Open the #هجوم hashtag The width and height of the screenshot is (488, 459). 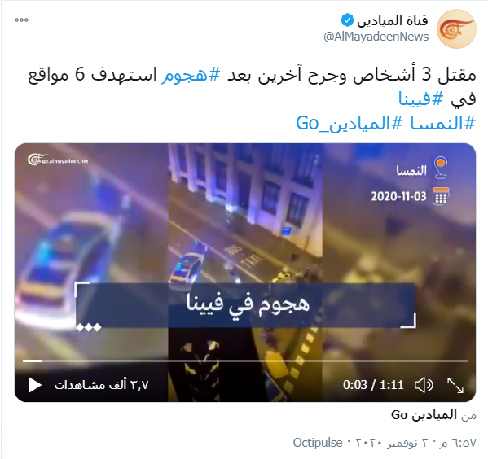pos(191,75)
